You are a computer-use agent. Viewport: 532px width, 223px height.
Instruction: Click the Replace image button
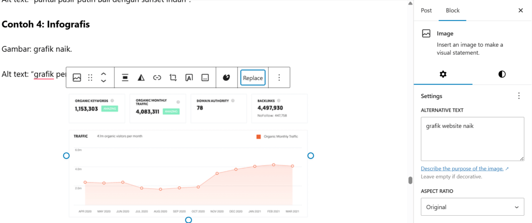[253, 78]
